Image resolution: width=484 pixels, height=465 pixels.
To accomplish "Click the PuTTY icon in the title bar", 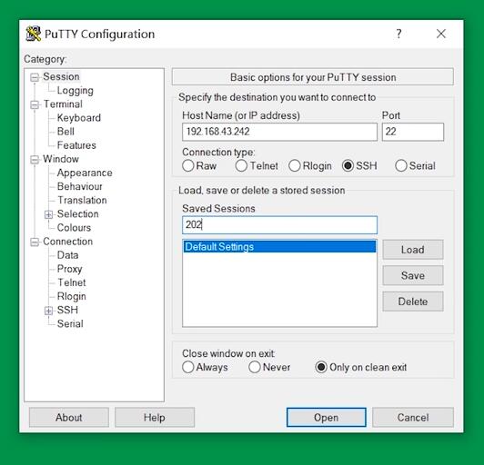I will click(34, 34).
